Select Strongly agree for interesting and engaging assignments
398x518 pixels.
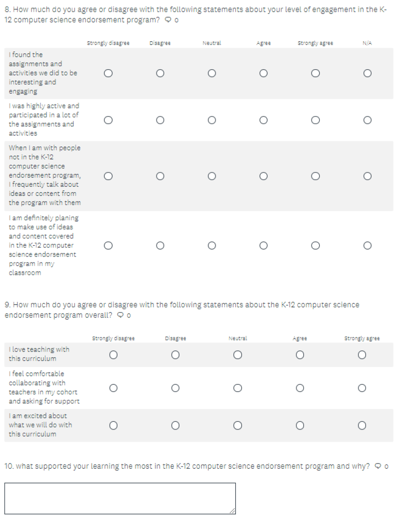pyautogui.click(x=315, y=73)
